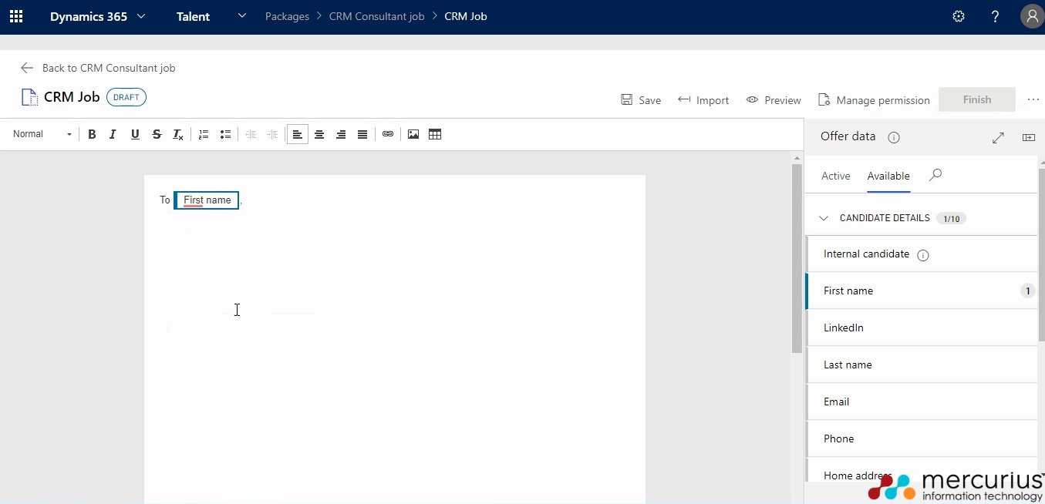This screenshot has width=1045, height=504.
Task: Show Offer data info tooltip
Action: [x=894, y=138]
